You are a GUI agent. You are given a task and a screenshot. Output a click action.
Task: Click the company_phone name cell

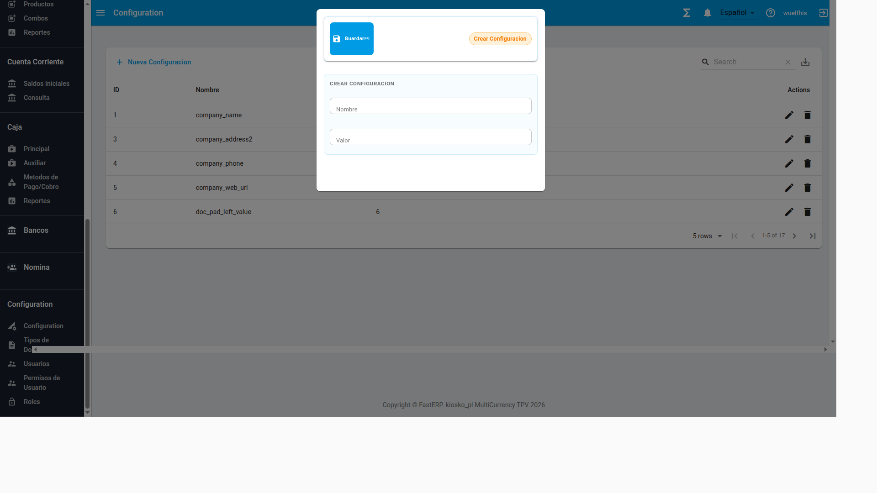click(x=219, y=163)
